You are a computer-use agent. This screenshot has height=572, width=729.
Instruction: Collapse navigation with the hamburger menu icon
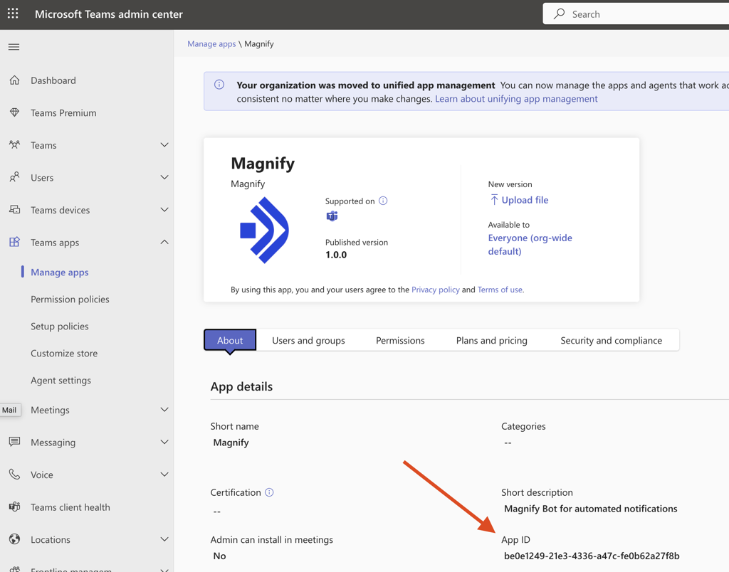tap(14, 47)
